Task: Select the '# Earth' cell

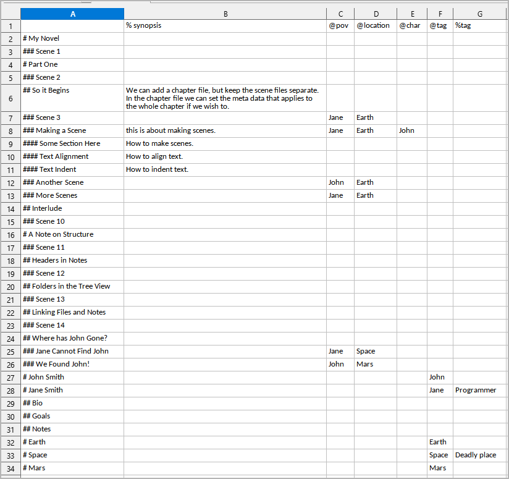Action: pyautogui.click(x=72, y=443)
